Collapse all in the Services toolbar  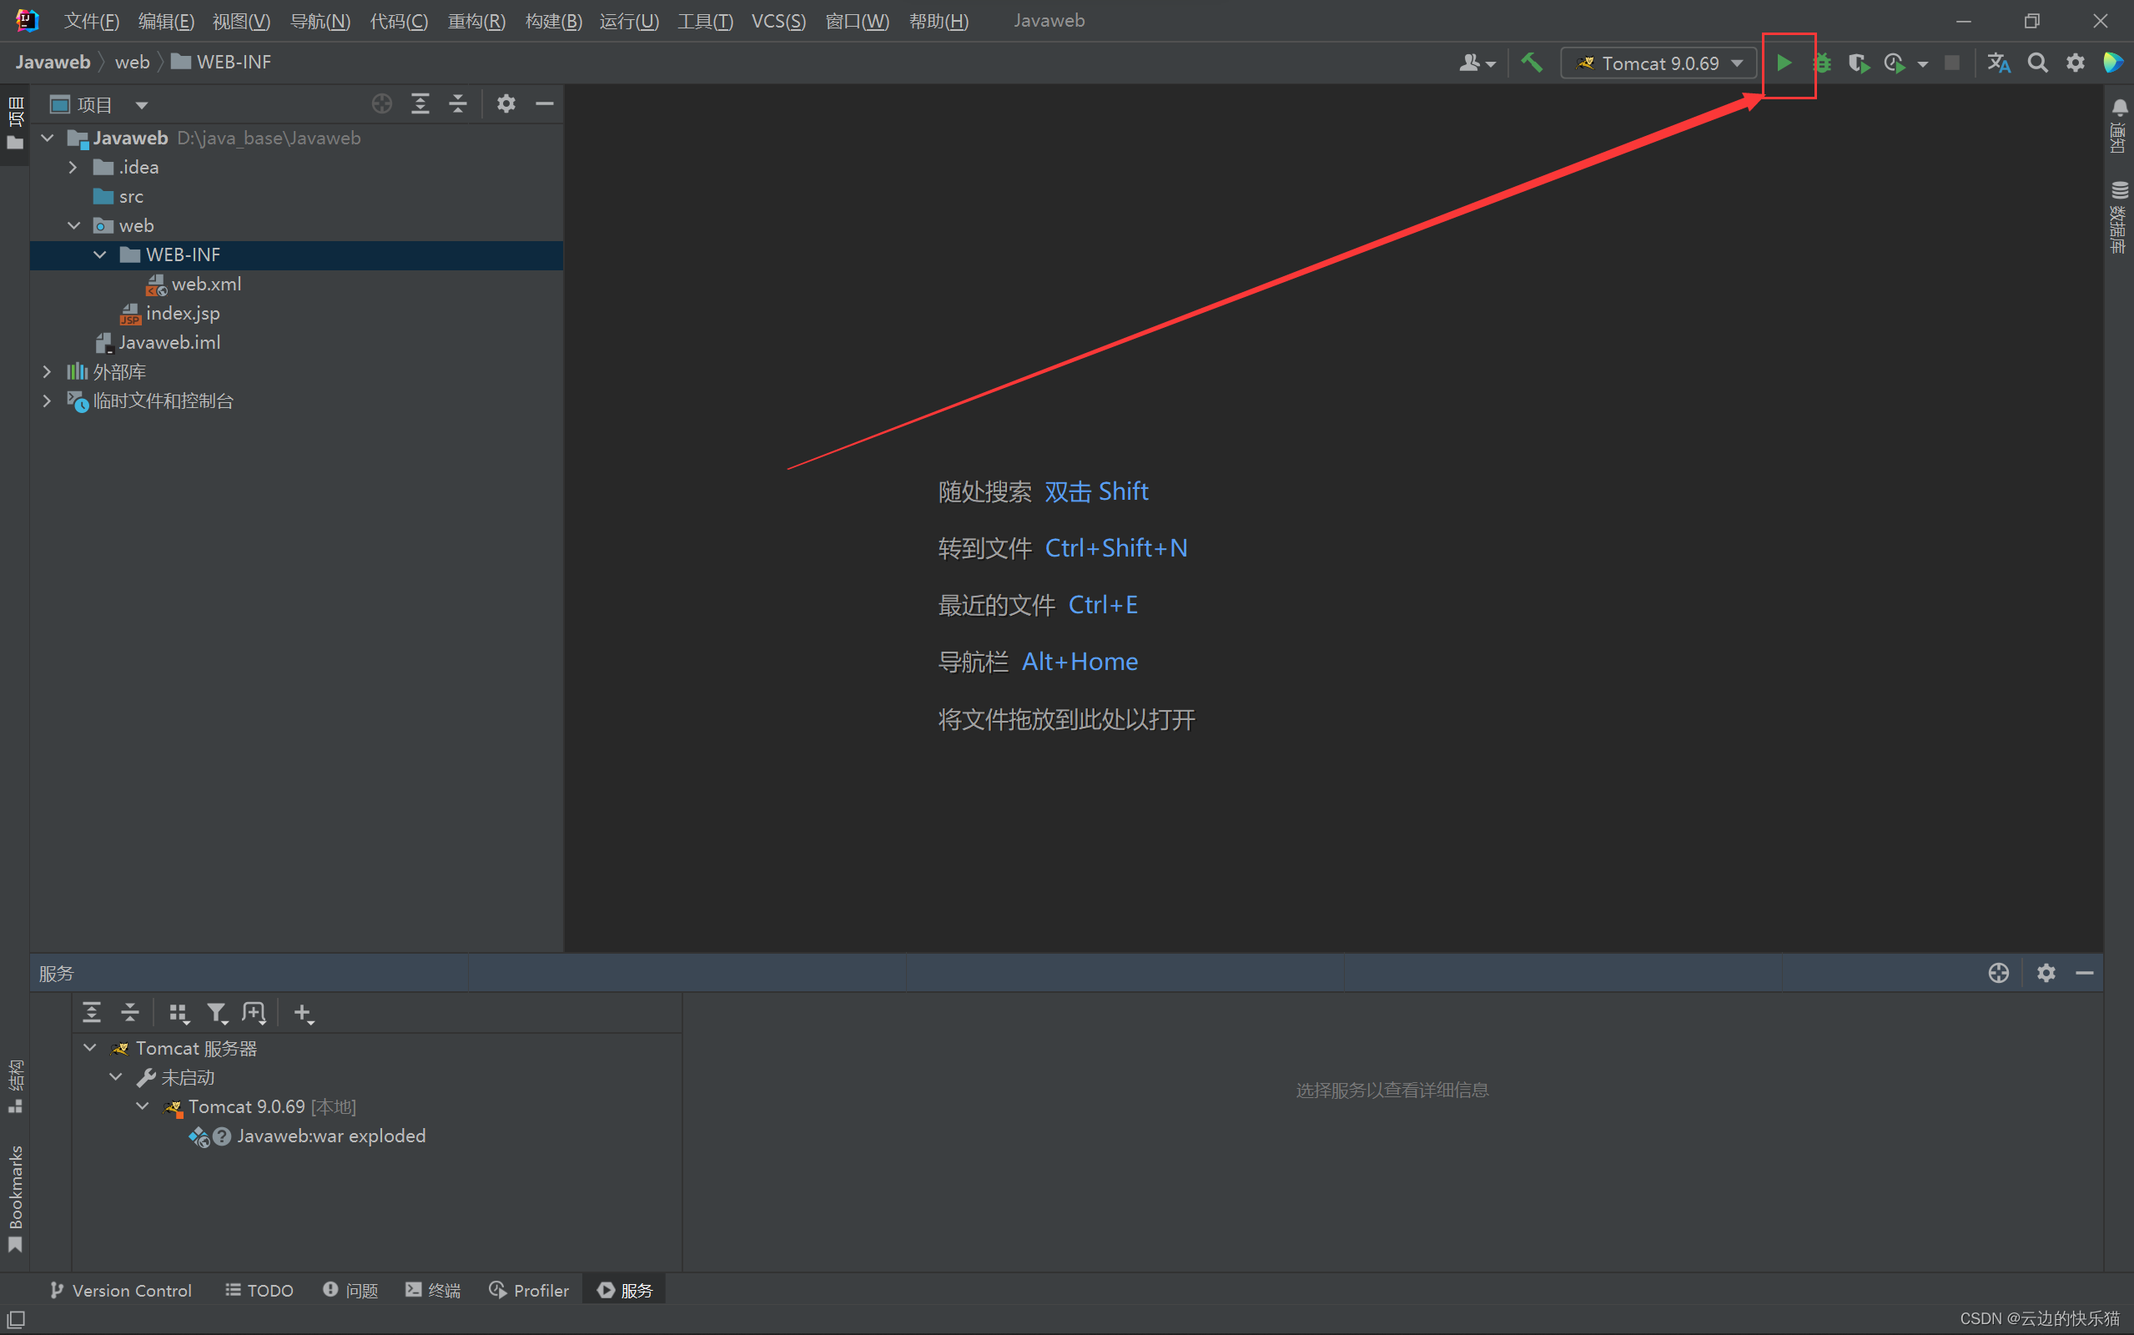coord(130,1013)
